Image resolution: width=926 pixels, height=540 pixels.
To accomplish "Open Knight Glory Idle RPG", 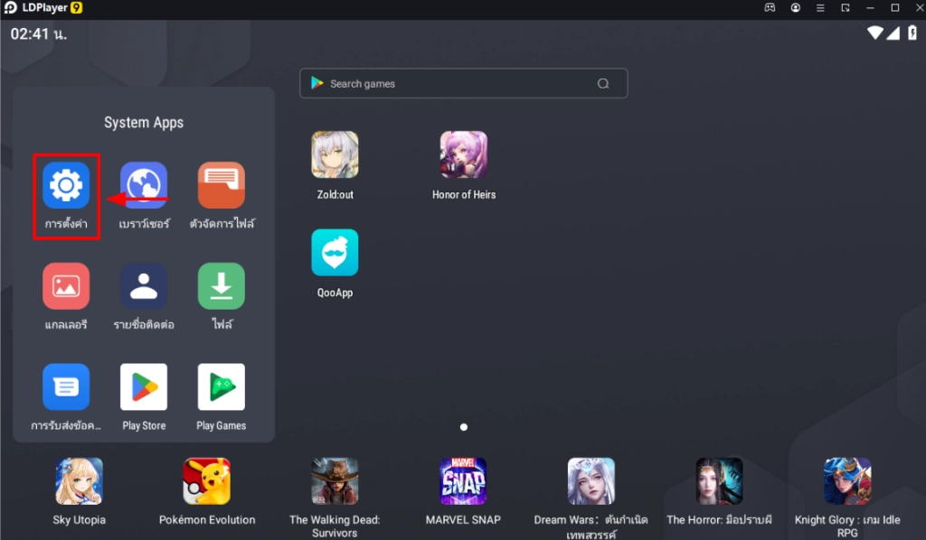I will [x=847, y=481].
